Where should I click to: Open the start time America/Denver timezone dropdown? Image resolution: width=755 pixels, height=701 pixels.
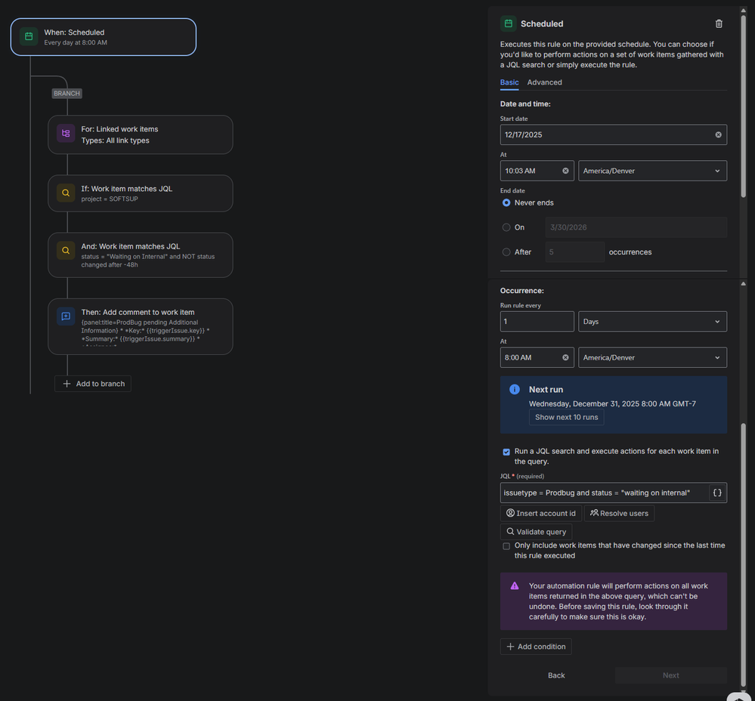tap(652, 171)
